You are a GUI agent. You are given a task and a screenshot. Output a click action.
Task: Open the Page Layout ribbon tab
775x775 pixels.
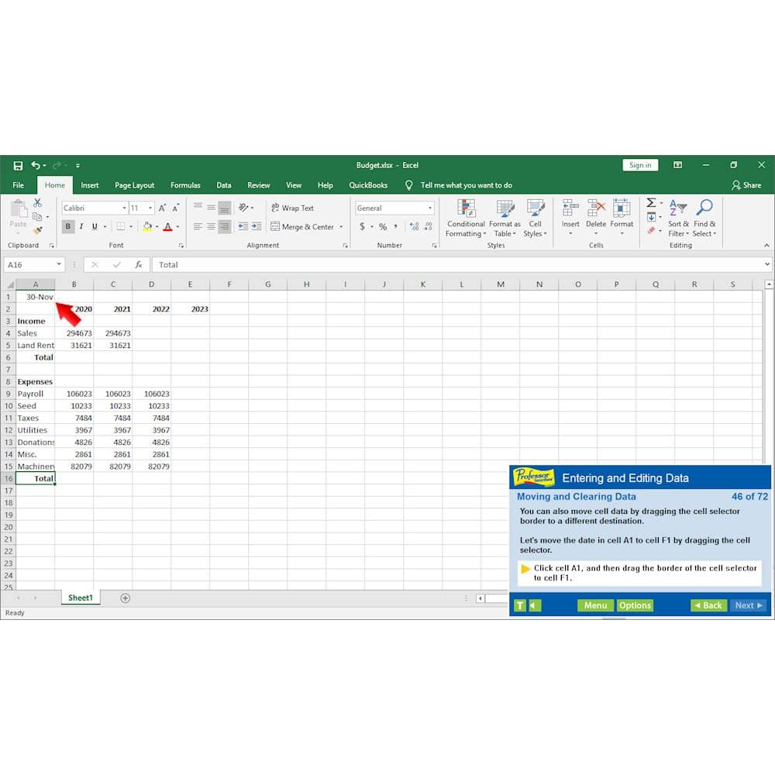pos(134,185)
